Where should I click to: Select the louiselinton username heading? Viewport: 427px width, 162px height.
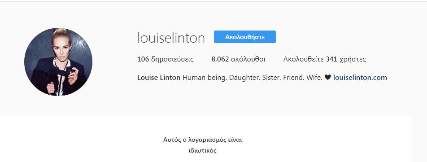click(x=171, y=38)
